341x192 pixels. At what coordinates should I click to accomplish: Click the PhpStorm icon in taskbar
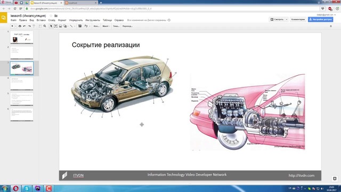click(x=38, y=188)
